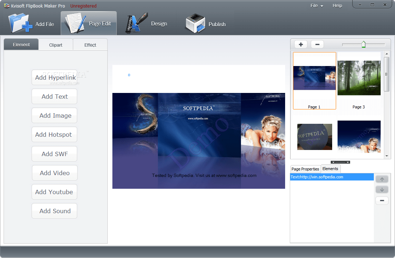Add a new page with the plus icon

(300, 44)
